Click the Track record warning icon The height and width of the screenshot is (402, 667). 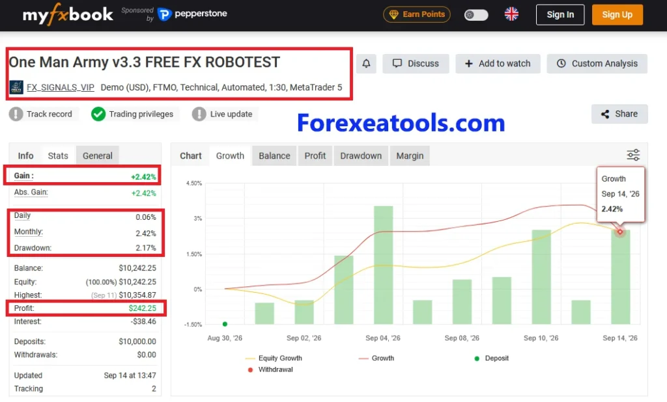[16, 114]
